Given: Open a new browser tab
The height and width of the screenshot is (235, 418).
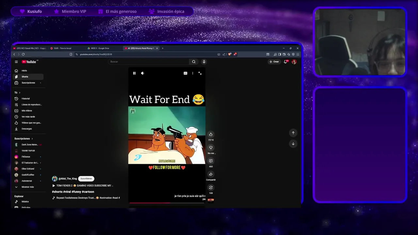Looking at the screenshot, I should (163, 48).
